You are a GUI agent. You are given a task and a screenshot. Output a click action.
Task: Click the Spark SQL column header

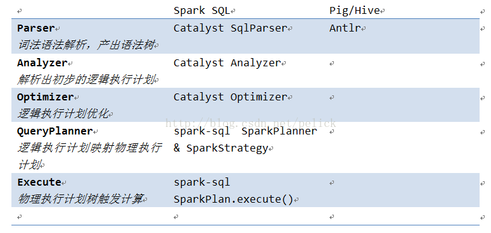201,11
